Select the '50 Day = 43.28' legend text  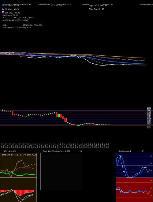(12, 9)
